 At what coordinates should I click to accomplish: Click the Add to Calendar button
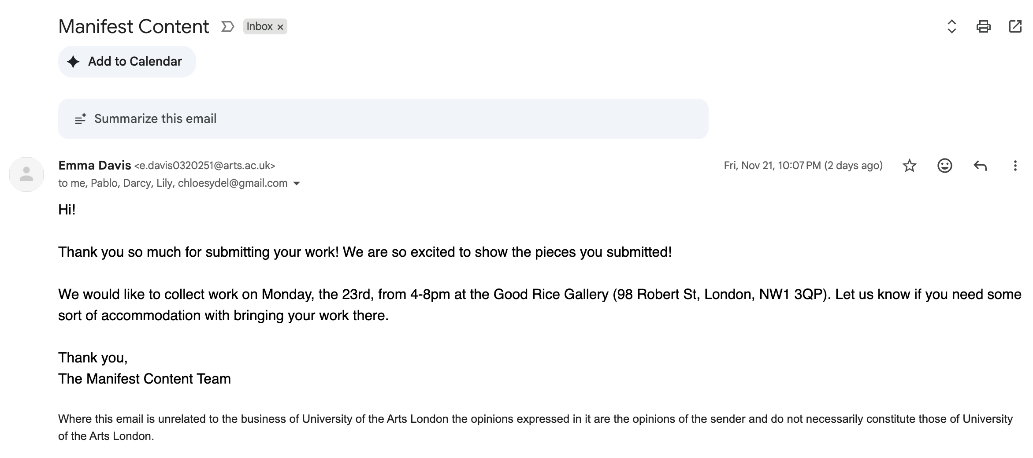point(127,62)
